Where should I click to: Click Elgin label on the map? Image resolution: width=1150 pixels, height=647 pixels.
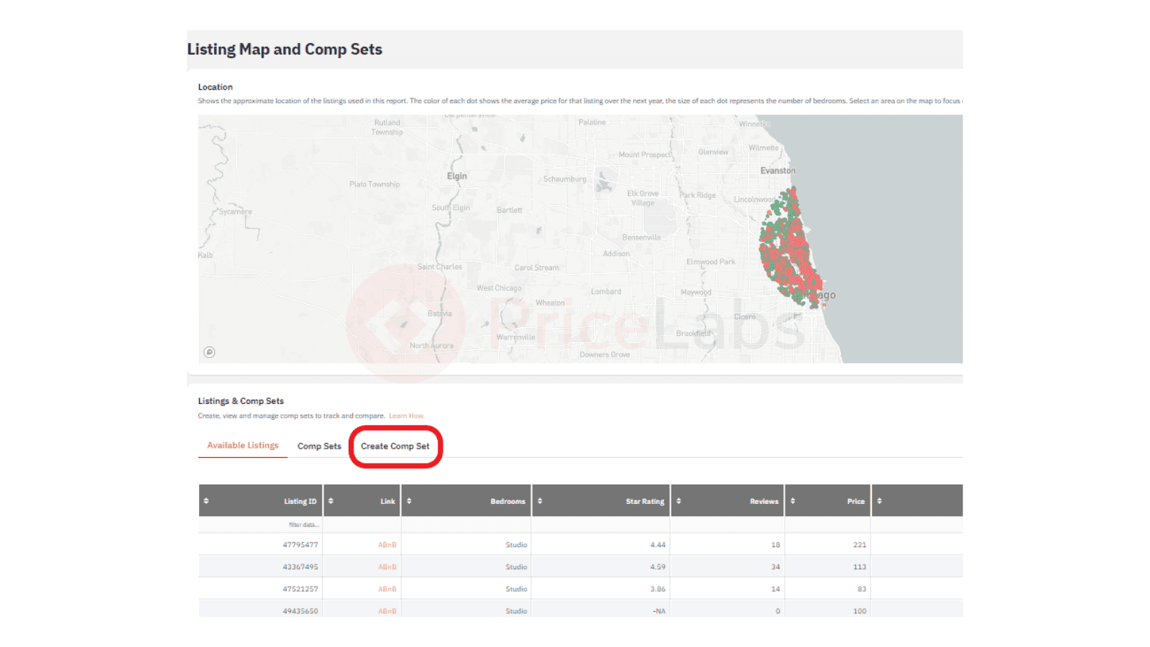click(x=456, y=176)
